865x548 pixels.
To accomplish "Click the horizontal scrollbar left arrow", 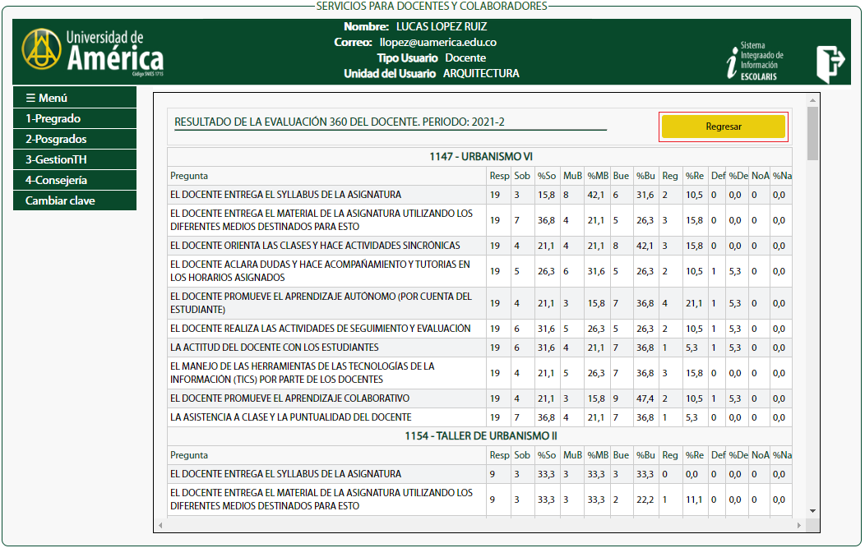I will (x=160, y=525).
